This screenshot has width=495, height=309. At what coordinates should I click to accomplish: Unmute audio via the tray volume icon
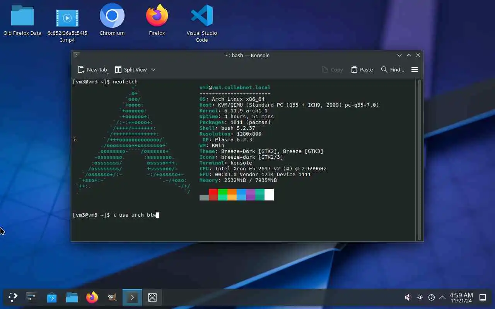point(408,297)
